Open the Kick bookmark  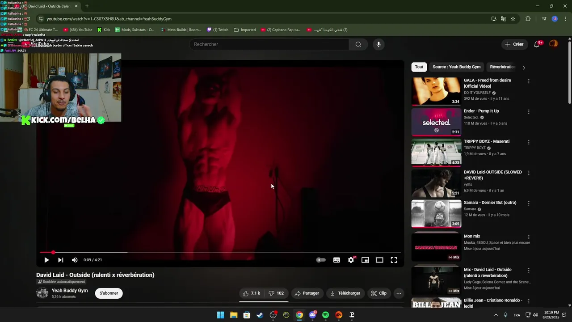[x=104, y=30]
